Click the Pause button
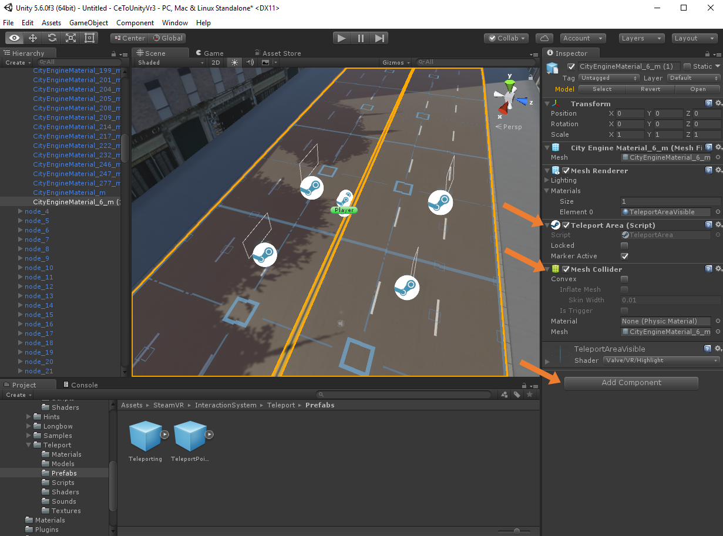This screenshot has width=723, height=536. (x=361, y=38)
